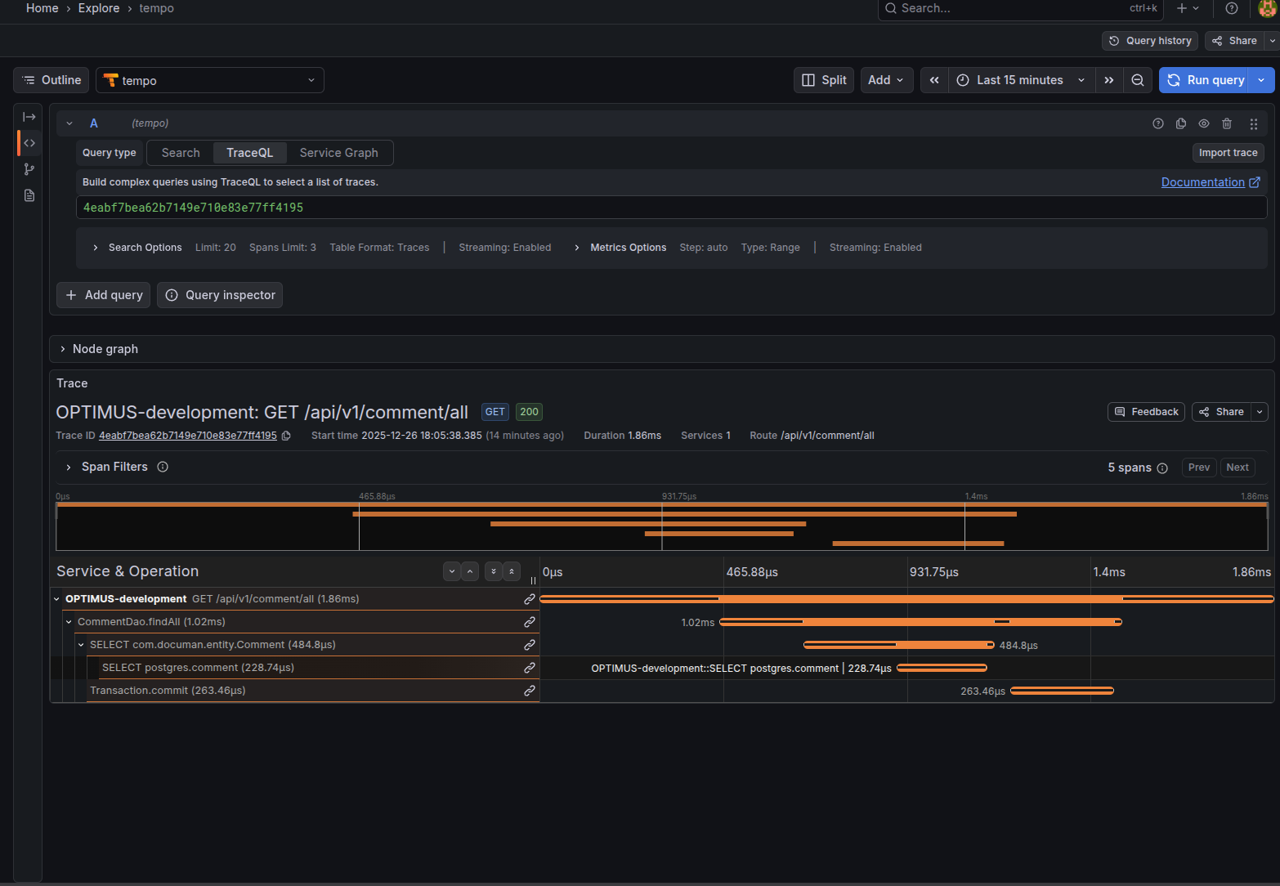This screenshot has width=1280, height=886.
Task: Click the SELECT postgres.comment span bar in timeline
Action: [942, 668]
